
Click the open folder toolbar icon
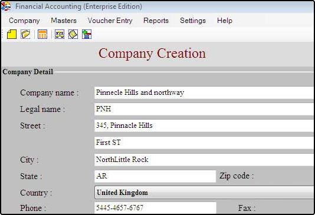click(25, 34)
